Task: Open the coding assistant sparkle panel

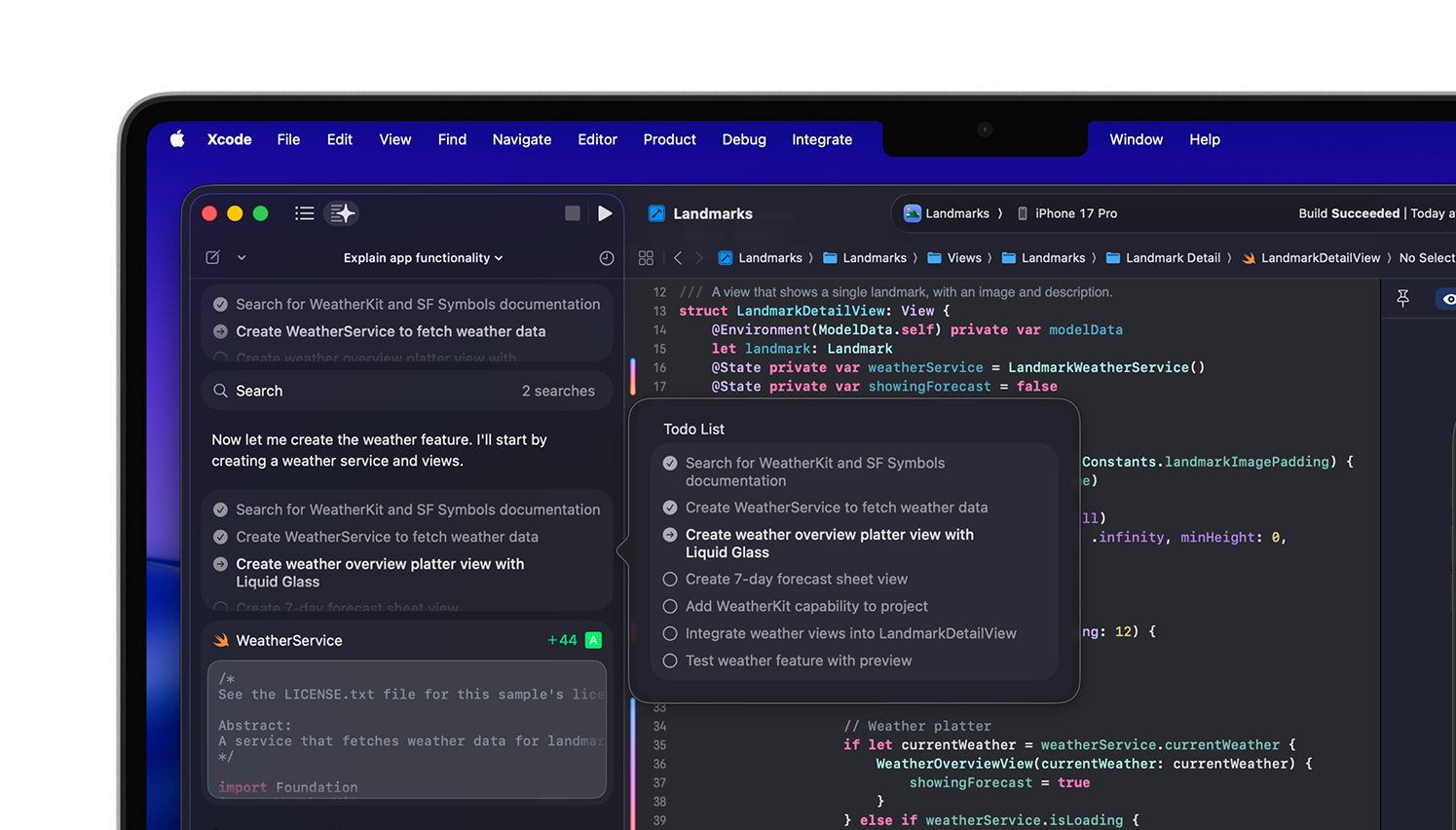Action: 342,213
